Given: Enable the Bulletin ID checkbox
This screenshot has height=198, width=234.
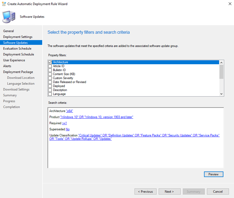Looking at the screenshot, I should click(x=50, y=70).
